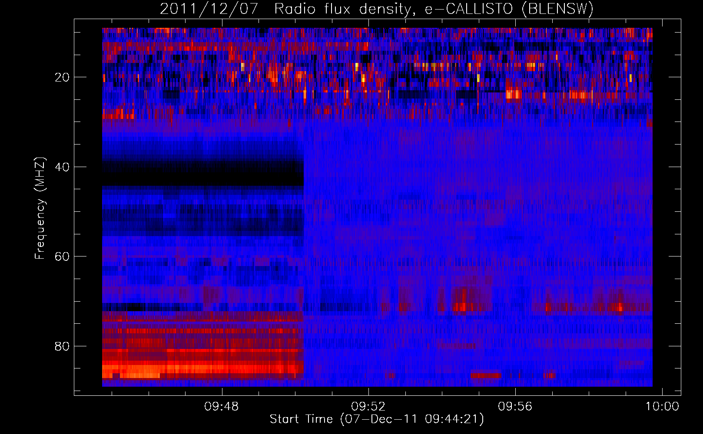703x434 pixels.
Task: Click the '09:48' time tick label
Action: point(222,407)
